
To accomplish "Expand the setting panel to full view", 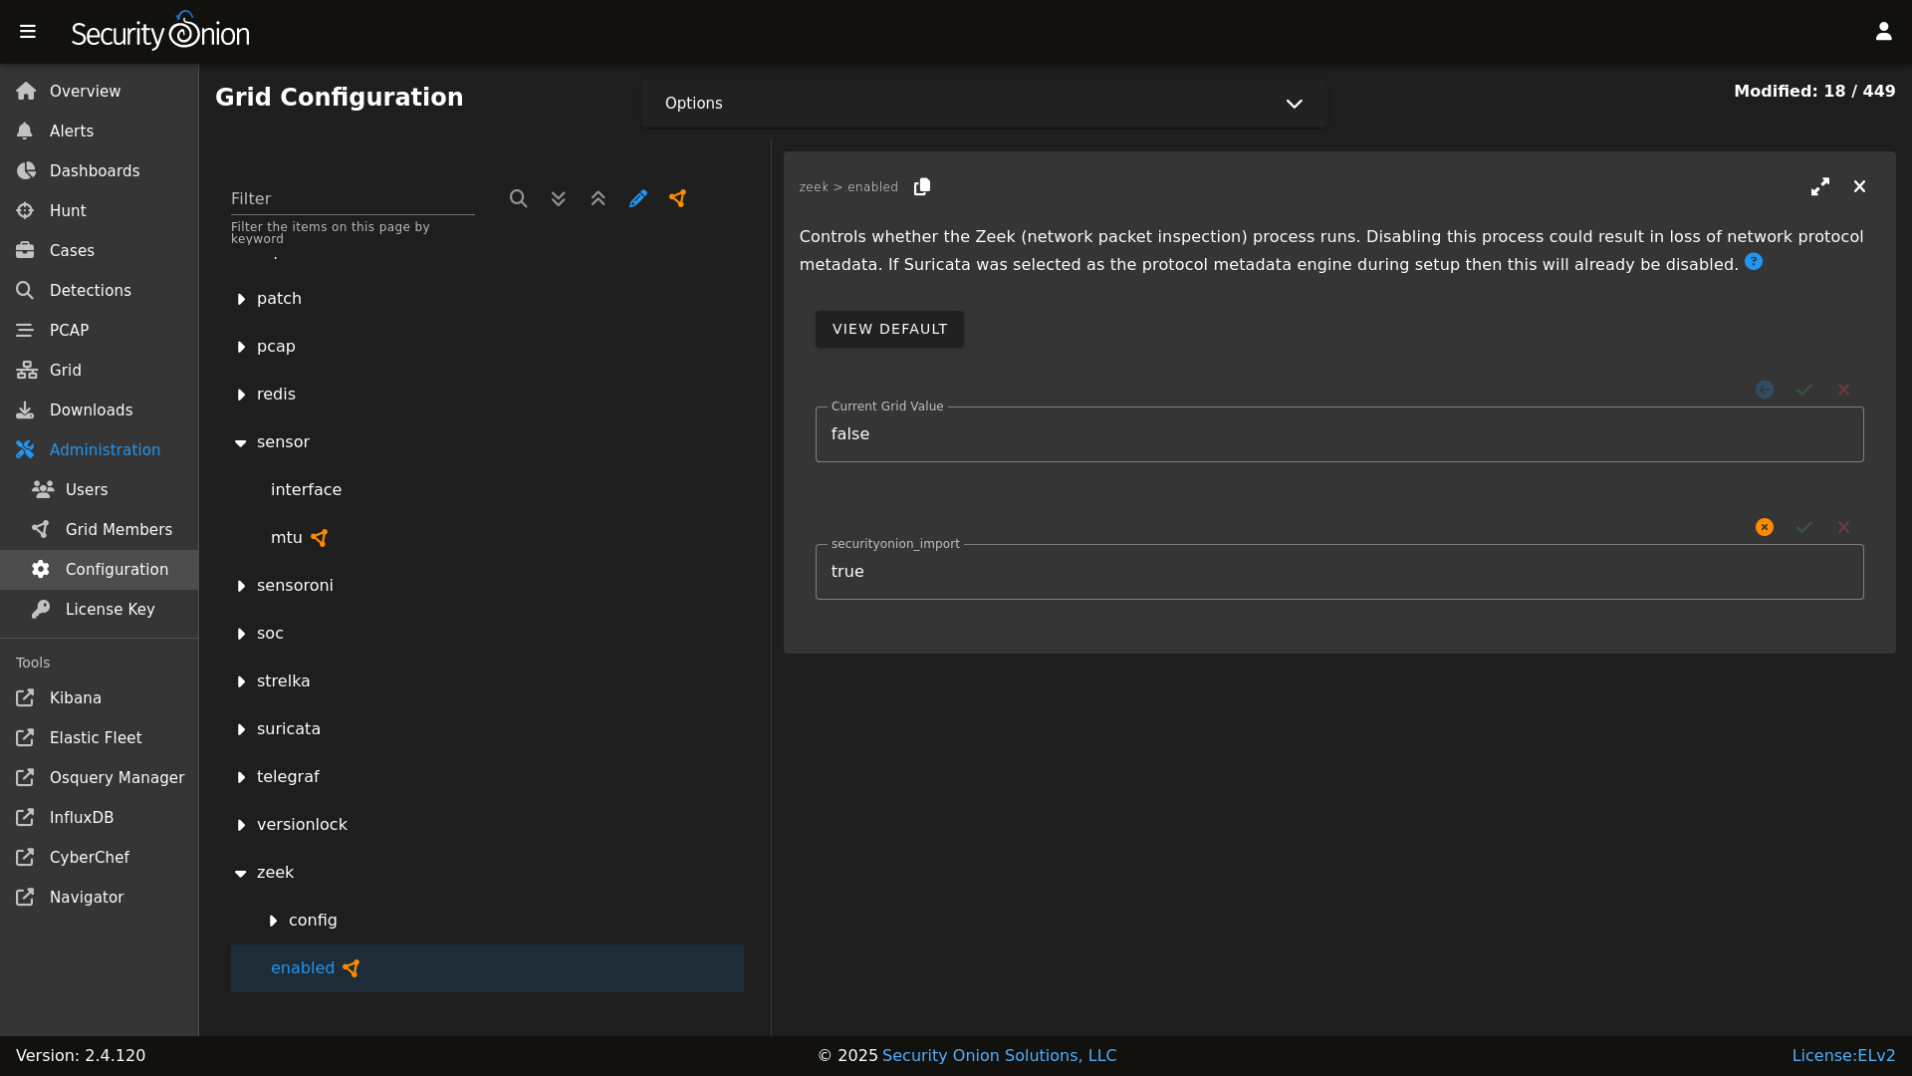I will click(x=1820, y=187).
